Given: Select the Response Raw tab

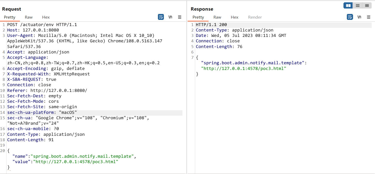Looking at the screenshot, I should (x=217, y=17).
